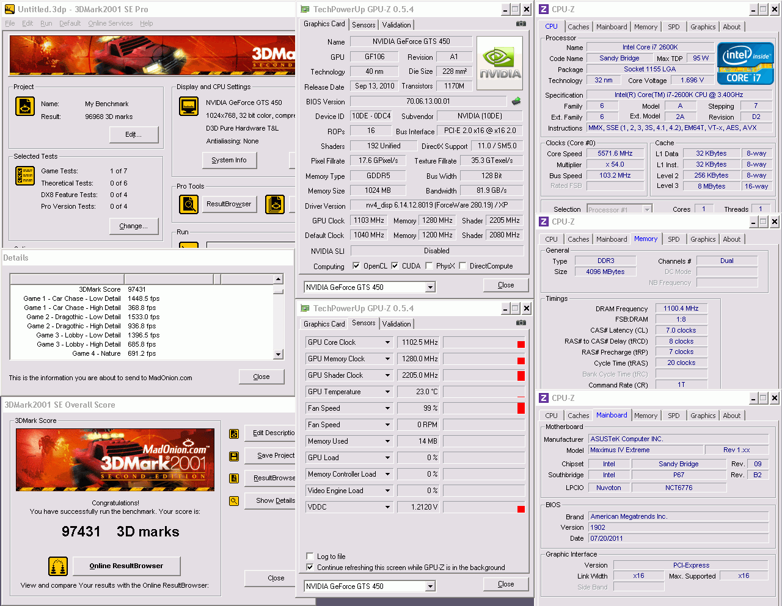782x606 pixels.
Task: Click Close button in GPU-Z Sensors window
Action: (506, 584)
